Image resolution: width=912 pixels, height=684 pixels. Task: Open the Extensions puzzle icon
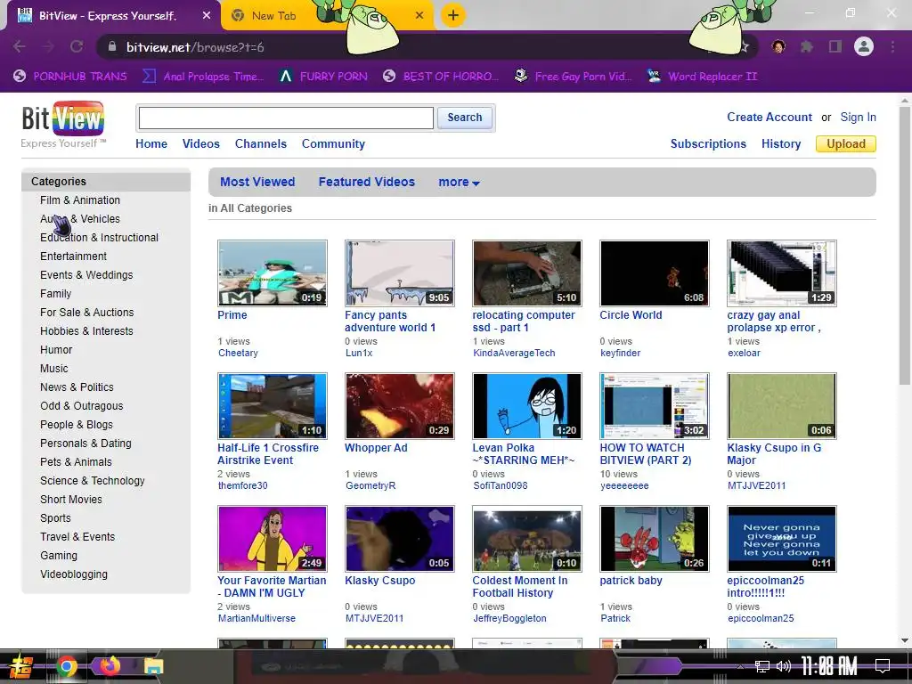coord(806,46)
